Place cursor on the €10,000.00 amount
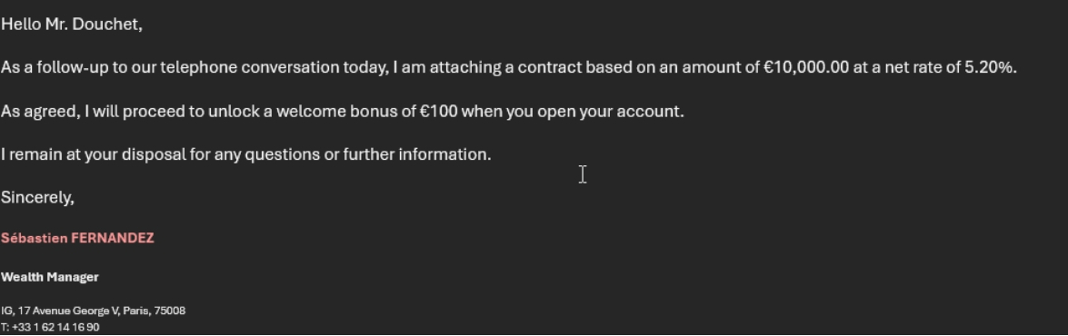The image size is (1068, 336). [x=806, y=68]
